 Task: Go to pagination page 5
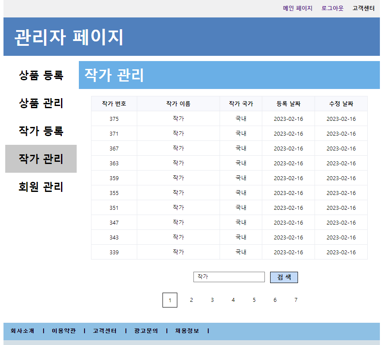click(x=254, y=300)
